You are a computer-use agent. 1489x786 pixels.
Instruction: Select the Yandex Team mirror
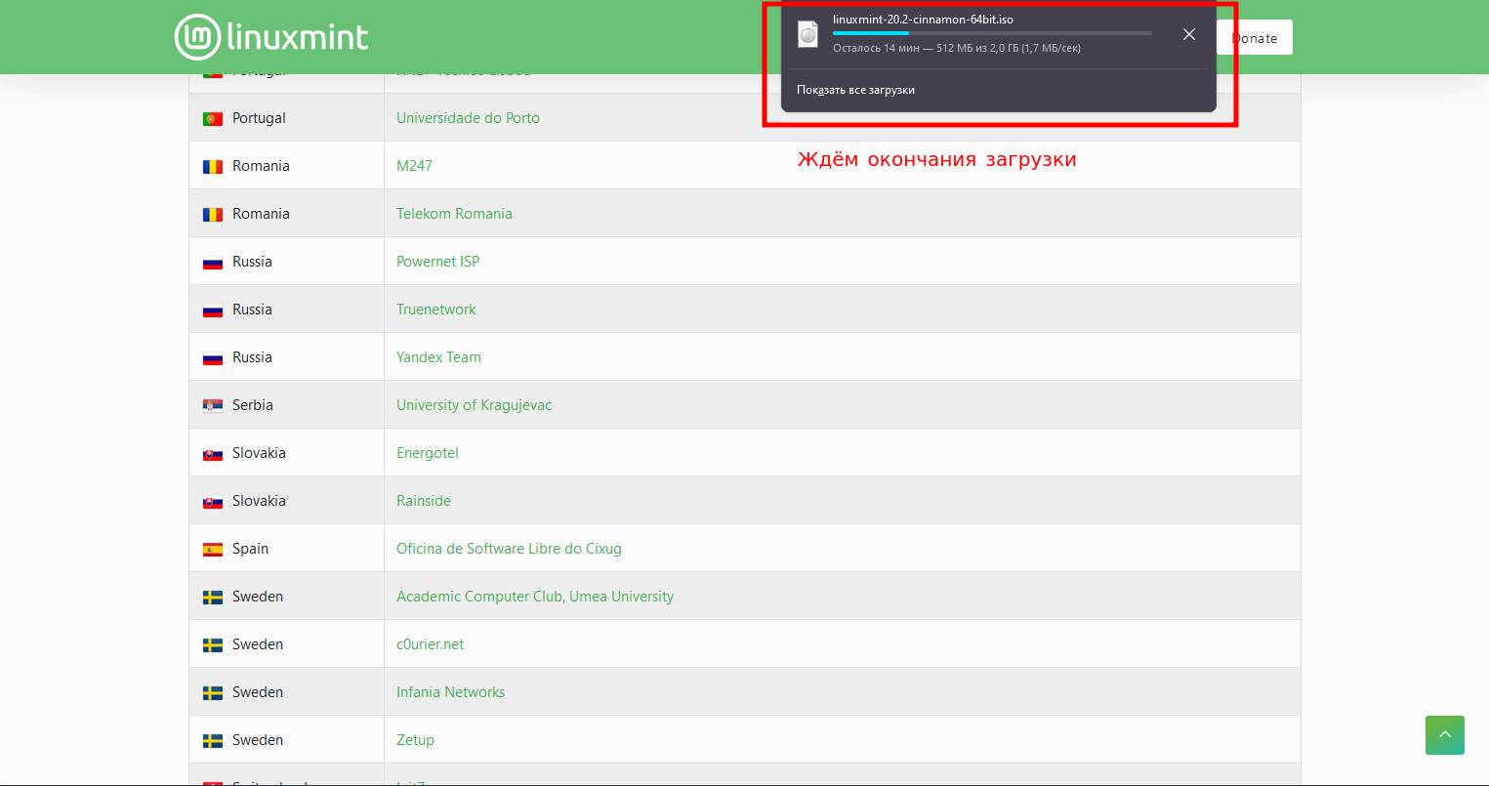[x=438, y=357]
